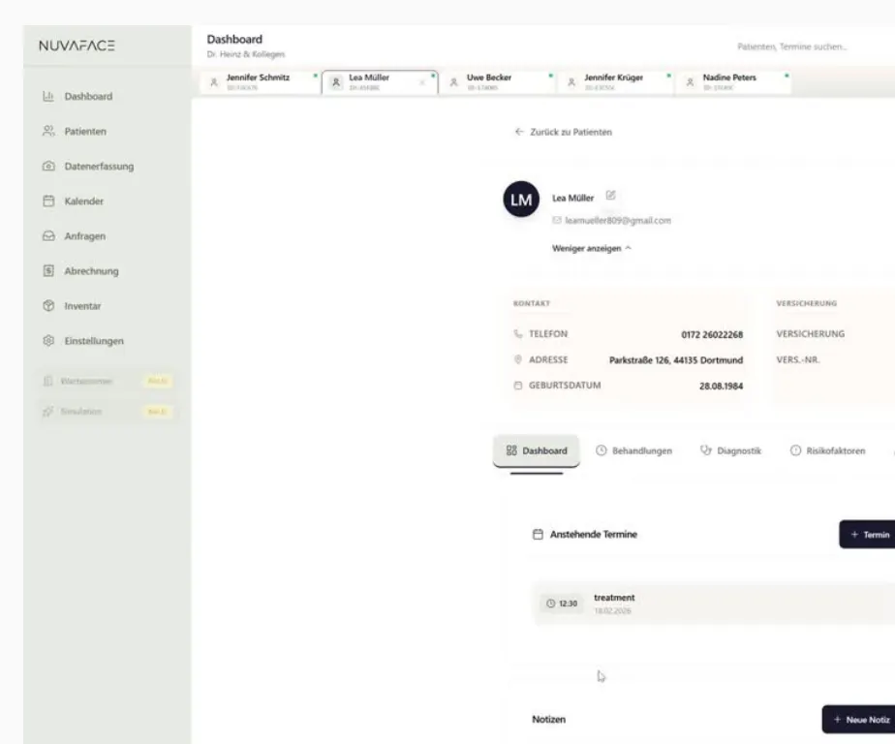Switch to Uwe Becker patient tab
Image resolution: width=895 pixels, height=744 pixels.
click(500, 82)
